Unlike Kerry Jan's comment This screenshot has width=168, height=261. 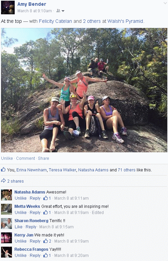21,241
